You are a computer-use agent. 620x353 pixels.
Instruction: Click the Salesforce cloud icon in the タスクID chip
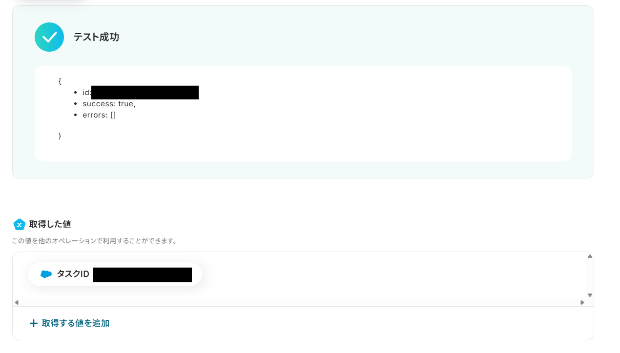click(46, 274)
